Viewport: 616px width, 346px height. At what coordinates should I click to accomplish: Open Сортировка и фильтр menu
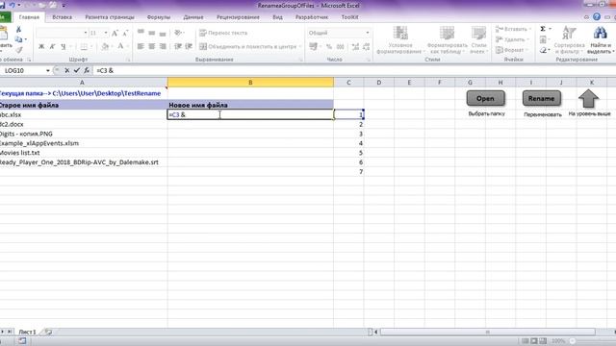[x=569, y=40]
